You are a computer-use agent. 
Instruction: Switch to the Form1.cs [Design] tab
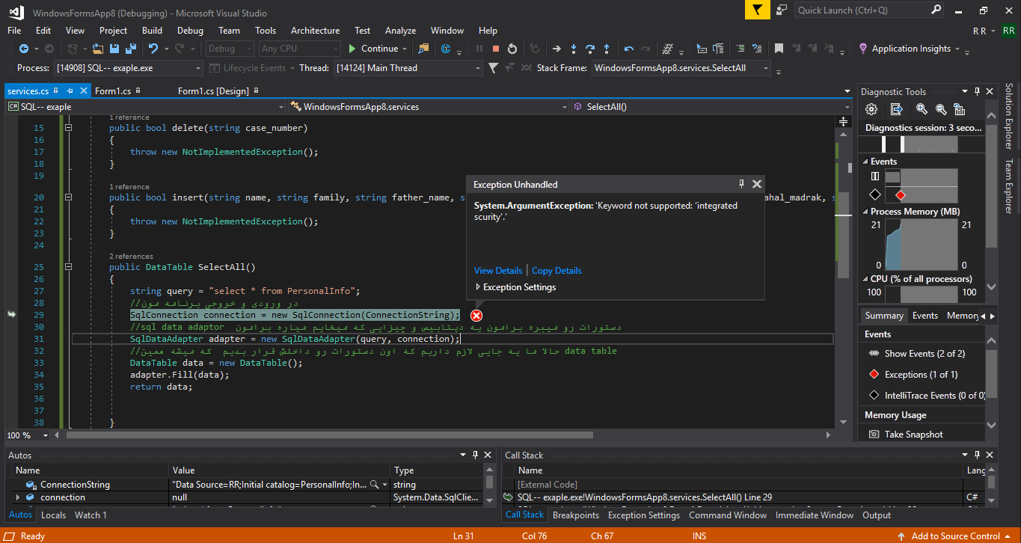coord(212,90)
